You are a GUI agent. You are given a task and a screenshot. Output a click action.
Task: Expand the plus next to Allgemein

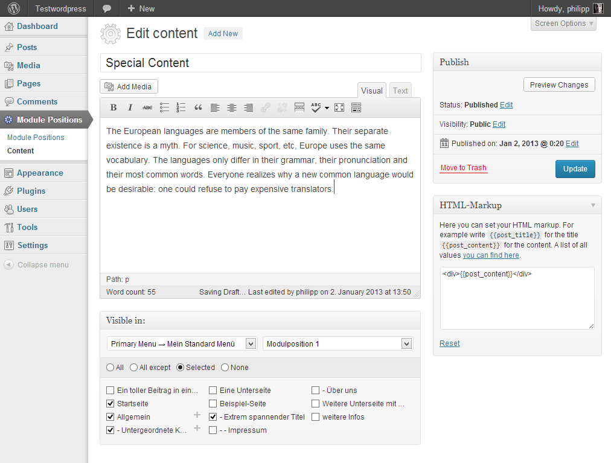click(x=197, y=415)
